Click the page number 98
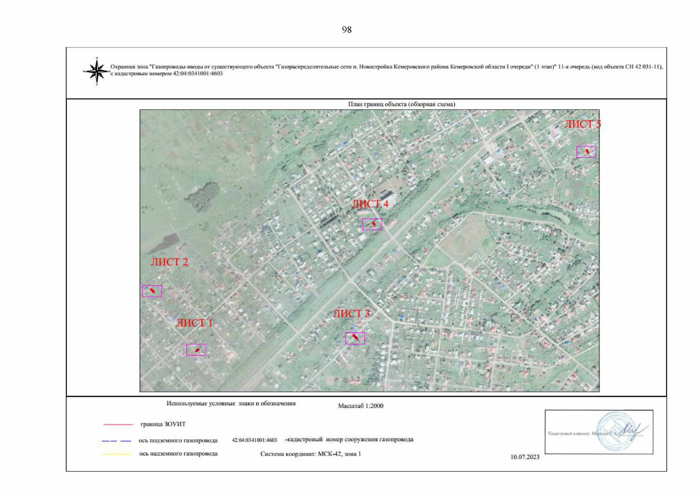 [346, 30]
